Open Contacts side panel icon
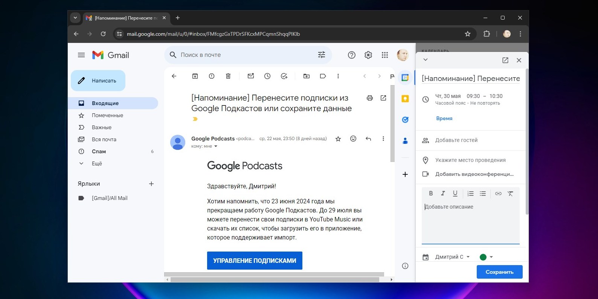Viewport: 598px width, 299px height. click(405, 141)
